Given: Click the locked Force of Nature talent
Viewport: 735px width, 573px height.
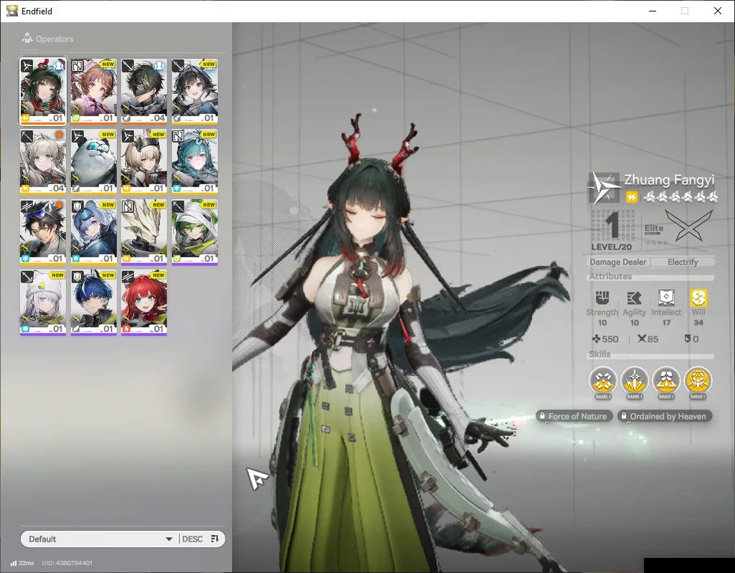Looking at the screenshot, I should click(574, 416).
